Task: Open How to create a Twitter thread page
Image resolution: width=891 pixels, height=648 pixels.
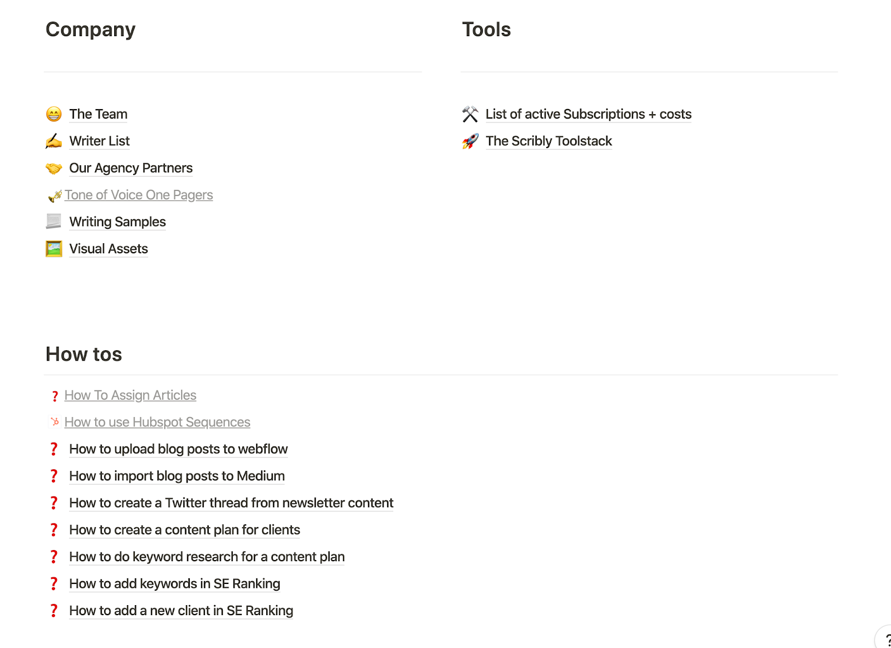Action: coord(231,503)
